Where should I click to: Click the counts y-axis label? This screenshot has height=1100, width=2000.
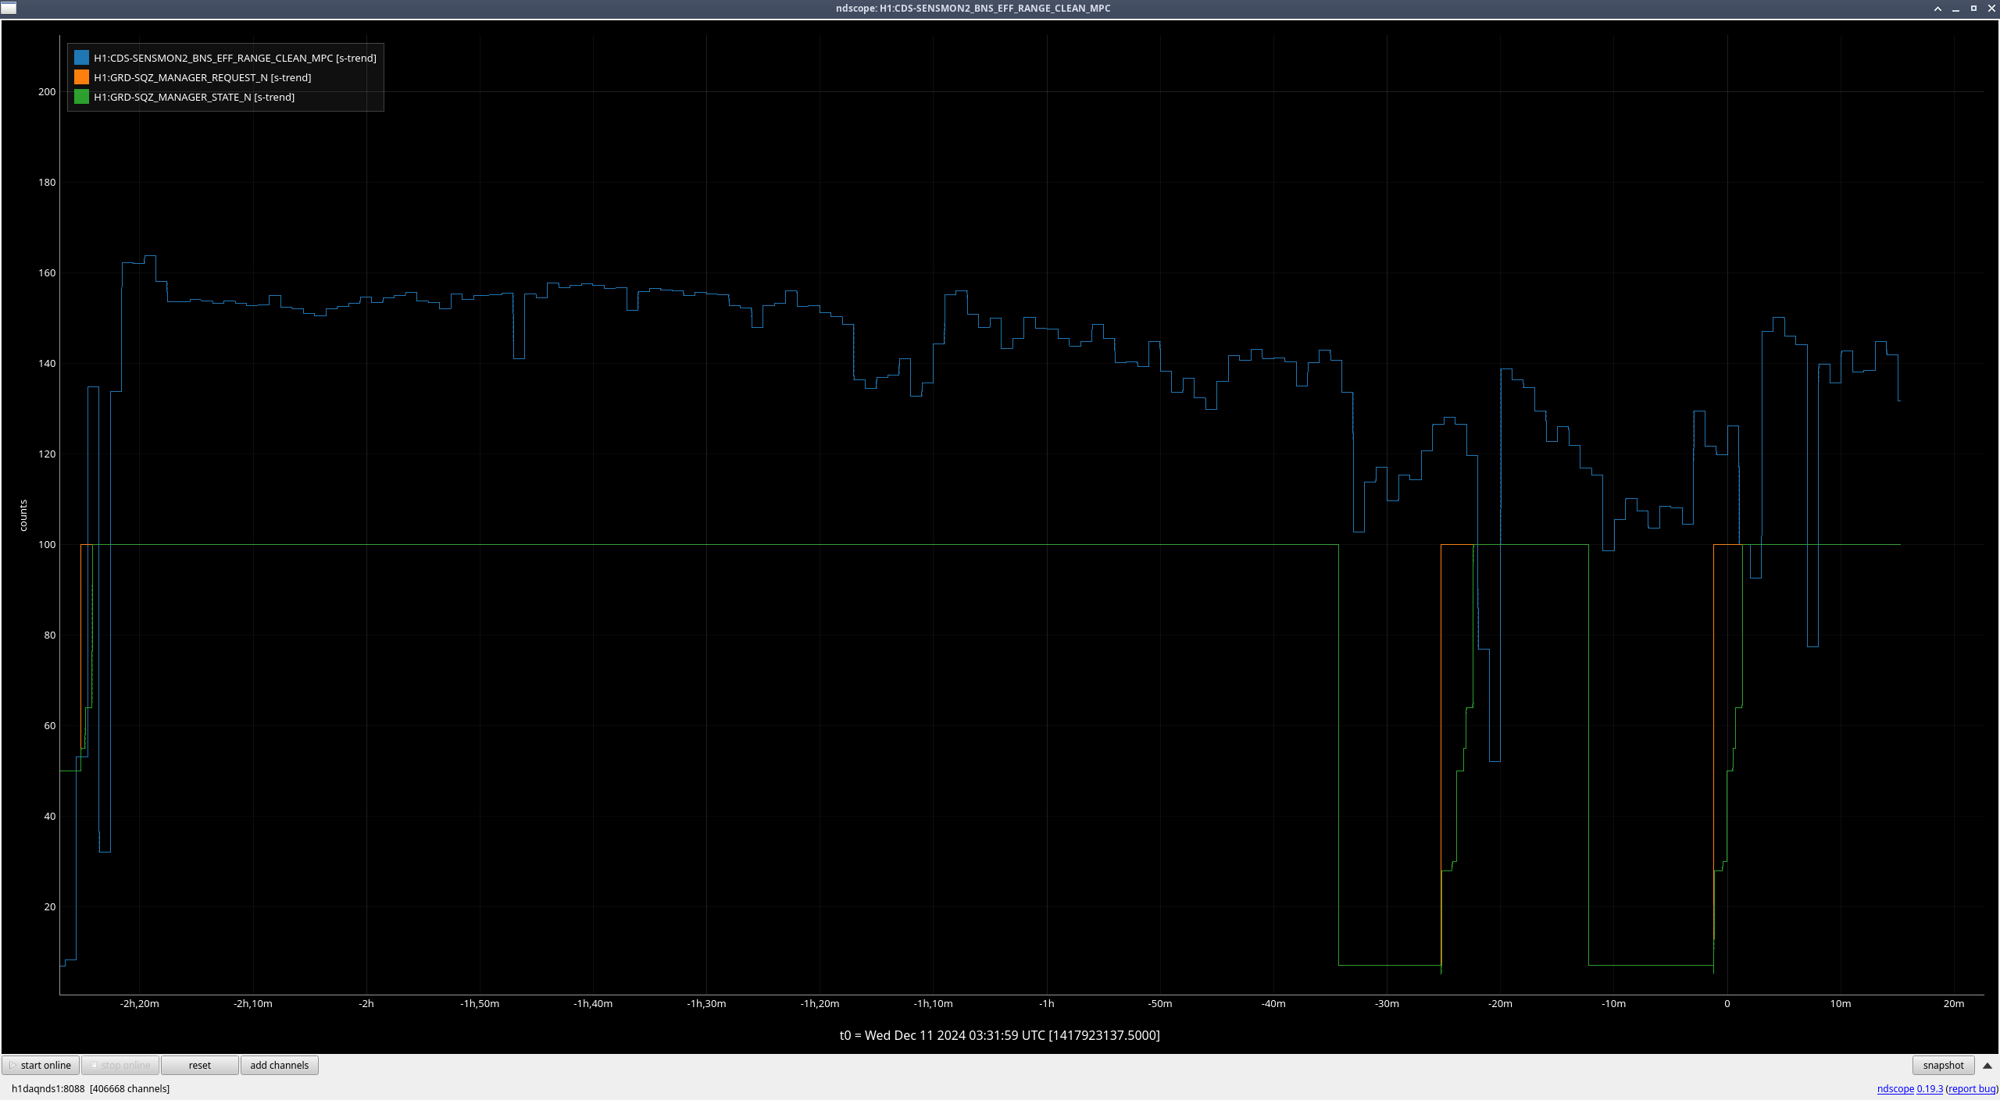23,515
